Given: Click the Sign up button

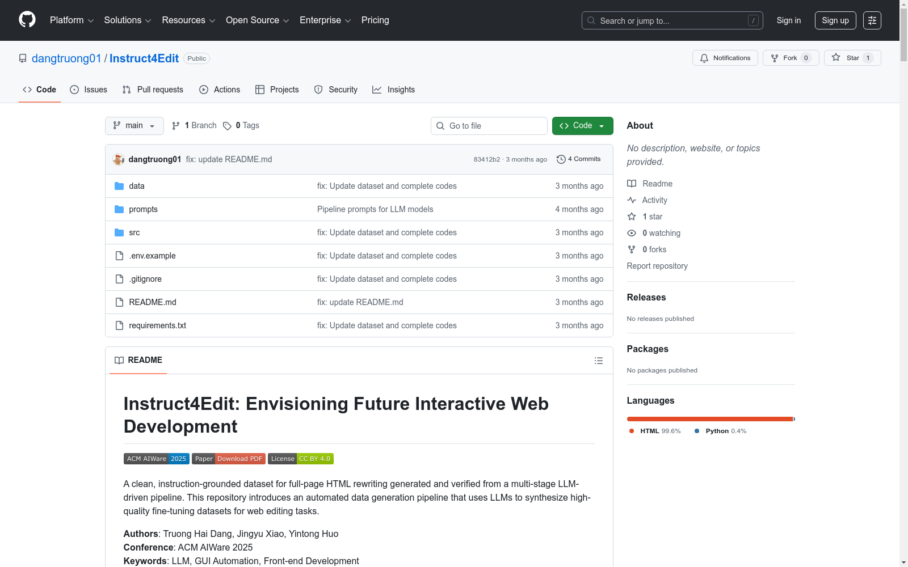Looking at the screenshot, I should click(x=835, y=20).
